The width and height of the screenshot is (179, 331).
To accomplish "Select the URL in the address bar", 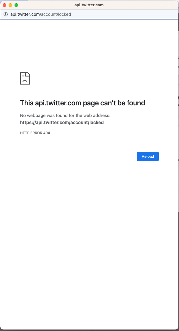I will coord(41,14).
